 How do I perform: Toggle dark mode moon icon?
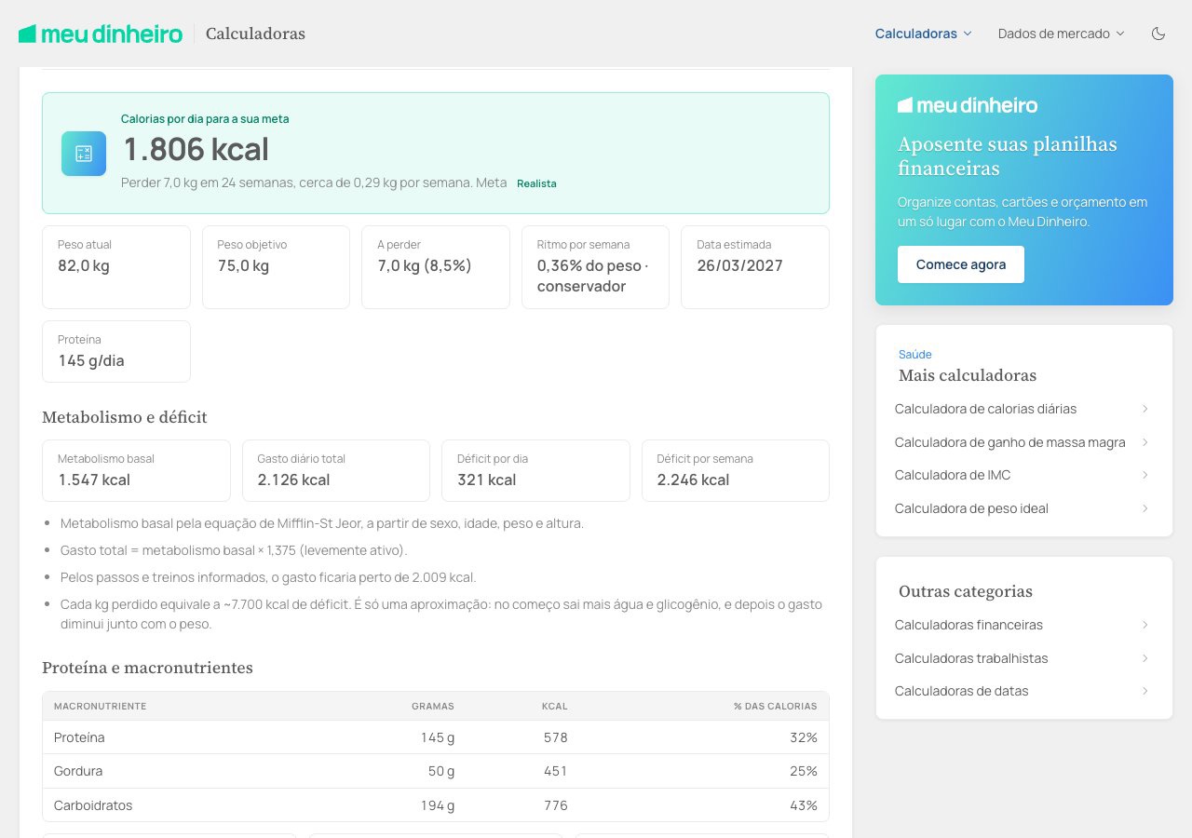[x=1158, y=34]
